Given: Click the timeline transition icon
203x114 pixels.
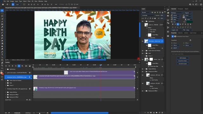Looking at the screenshot, I should click(x=29, y=66).
